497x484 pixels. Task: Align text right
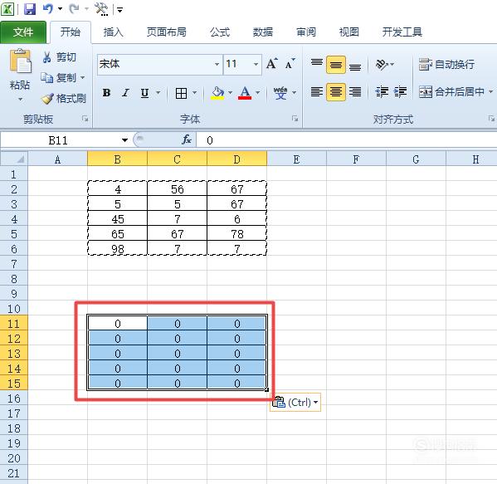click(x=355, y=92)
